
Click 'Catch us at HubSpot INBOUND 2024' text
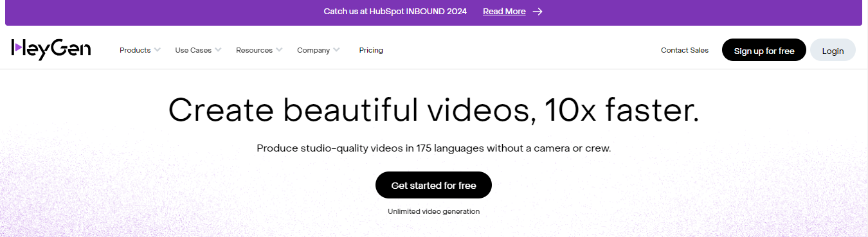[395, 12]
